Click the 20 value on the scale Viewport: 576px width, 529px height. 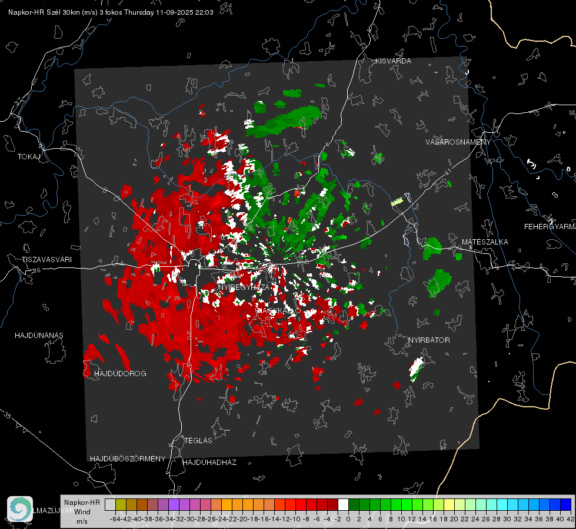click(x=454, y=519)
